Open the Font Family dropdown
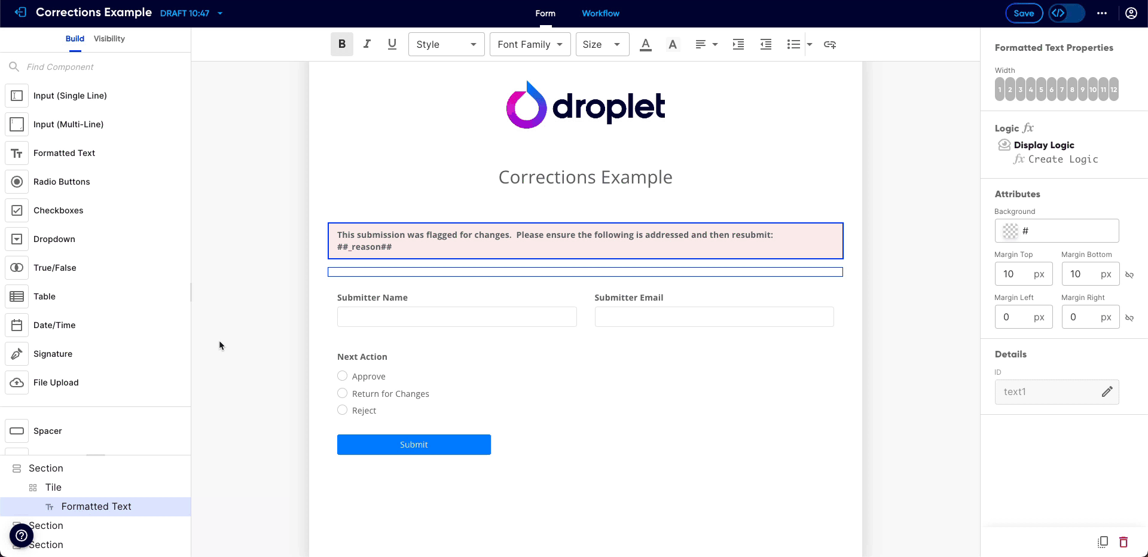1148x557 pixels. pos(530,44)
